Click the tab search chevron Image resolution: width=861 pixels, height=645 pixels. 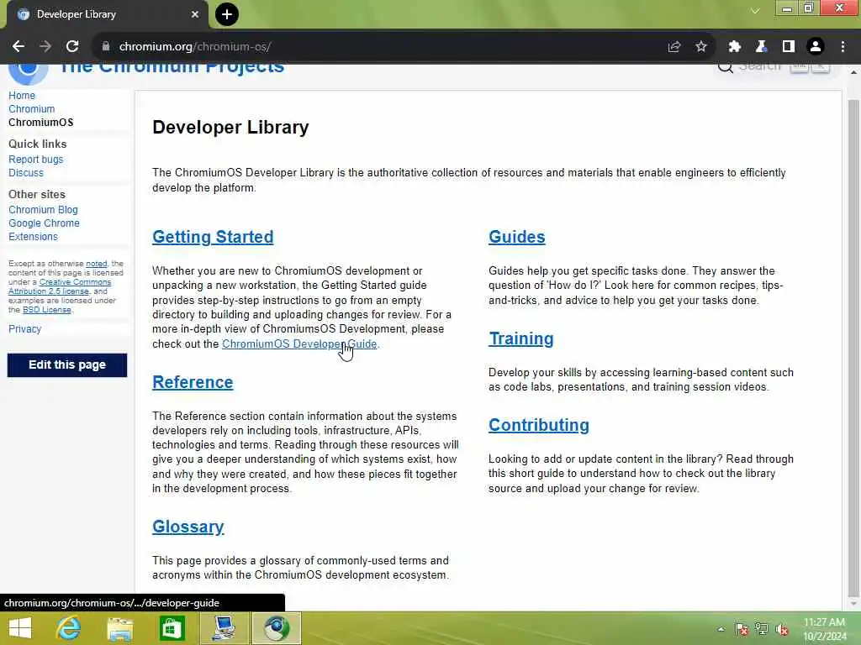click(755, 11)
